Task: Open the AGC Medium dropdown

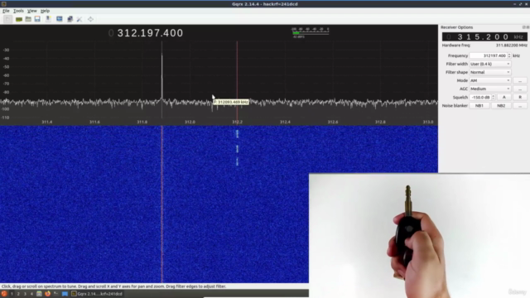Action: coord(489,89)
